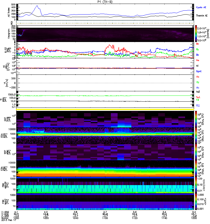Select the blue Bx legend label
Image resolution: width=210 pixels, height=224 pixels.
coord(197,55)
